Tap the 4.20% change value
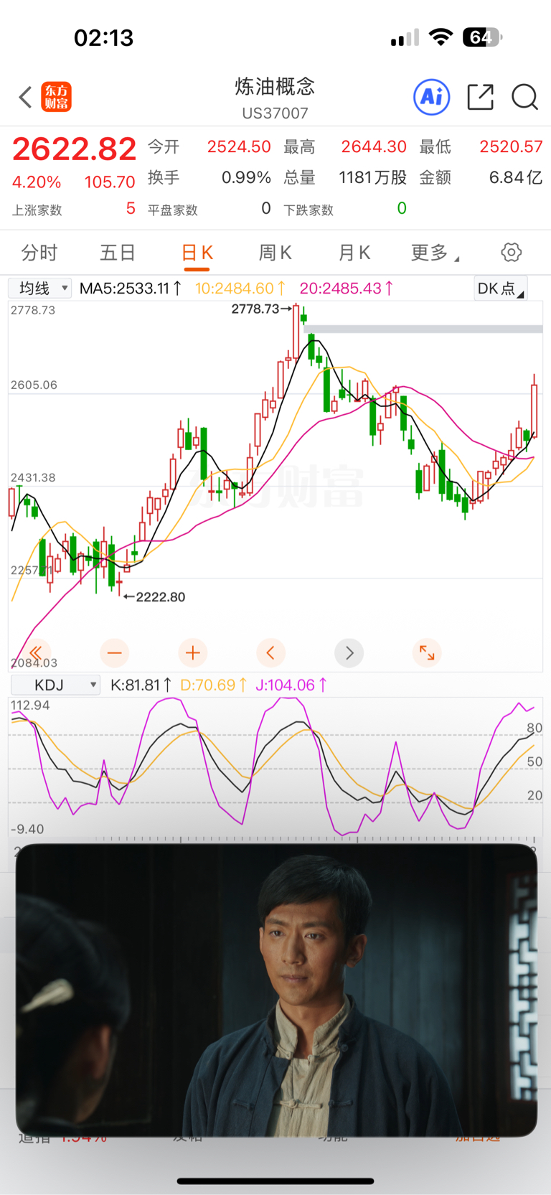The width and height of the screenshot is (551, 1195). pos(37,182)
